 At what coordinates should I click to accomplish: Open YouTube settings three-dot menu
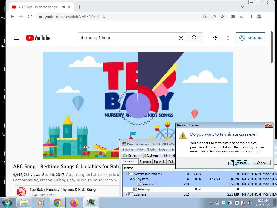coord(228,38)
